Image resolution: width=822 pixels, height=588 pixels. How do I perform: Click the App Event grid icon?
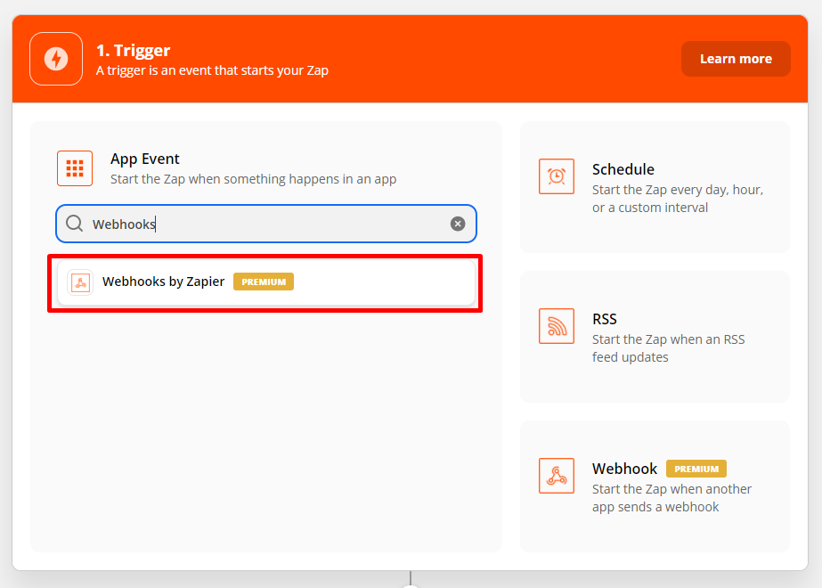click(75, 168)
